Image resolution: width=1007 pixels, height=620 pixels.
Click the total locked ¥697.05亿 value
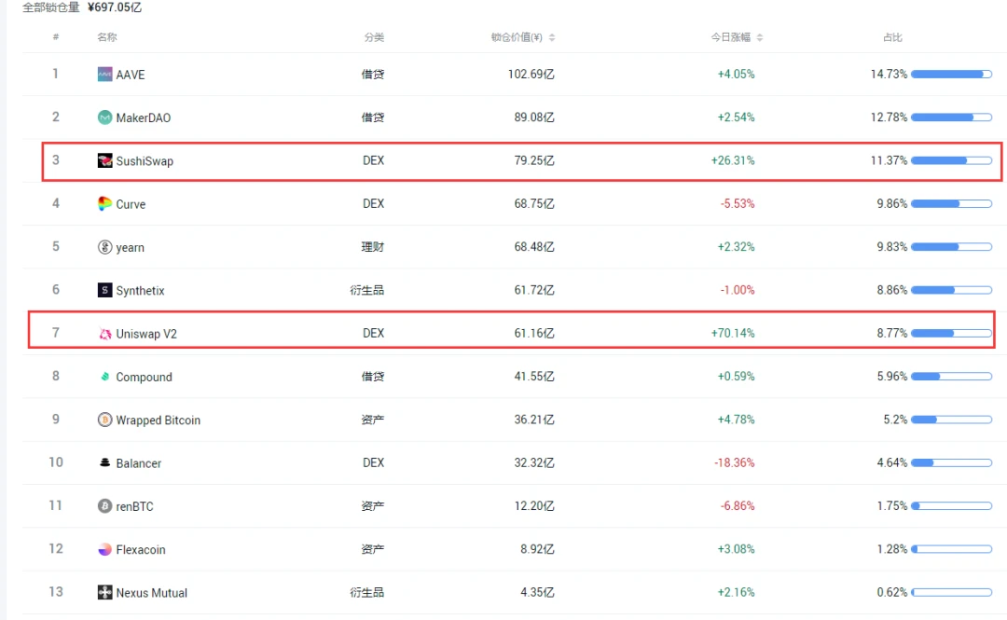point(115,7)
